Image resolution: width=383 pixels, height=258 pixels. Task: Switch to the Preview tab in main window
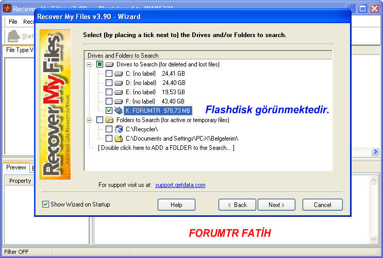point(16,167)
